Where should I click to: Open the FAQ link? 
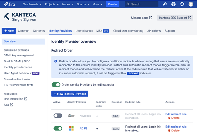[8, 105]
